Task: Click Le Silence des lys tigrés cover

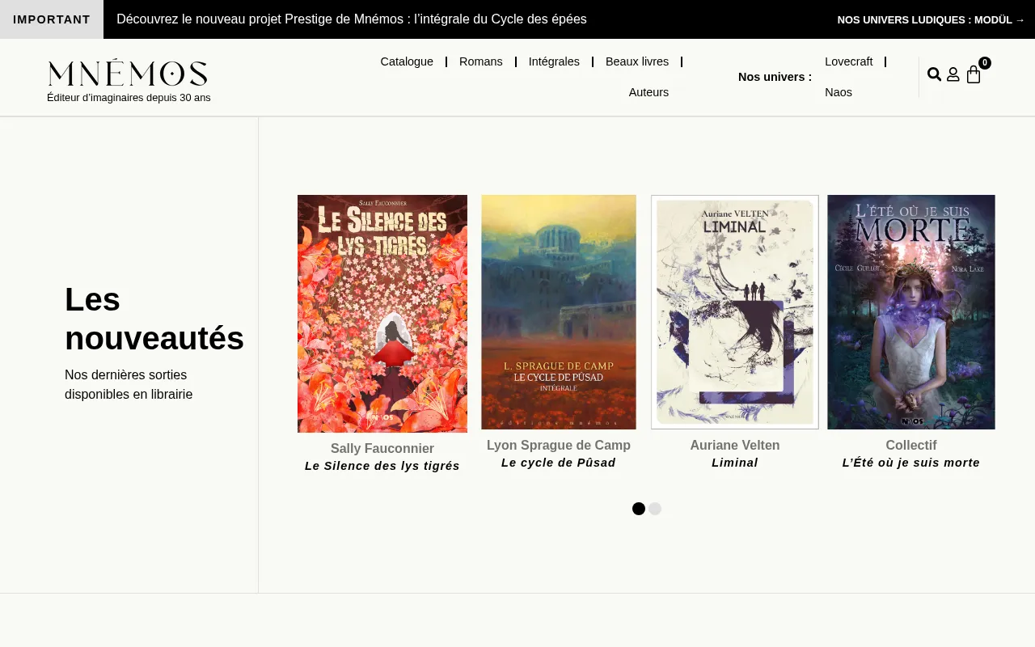Action: [x=382, y=314]
